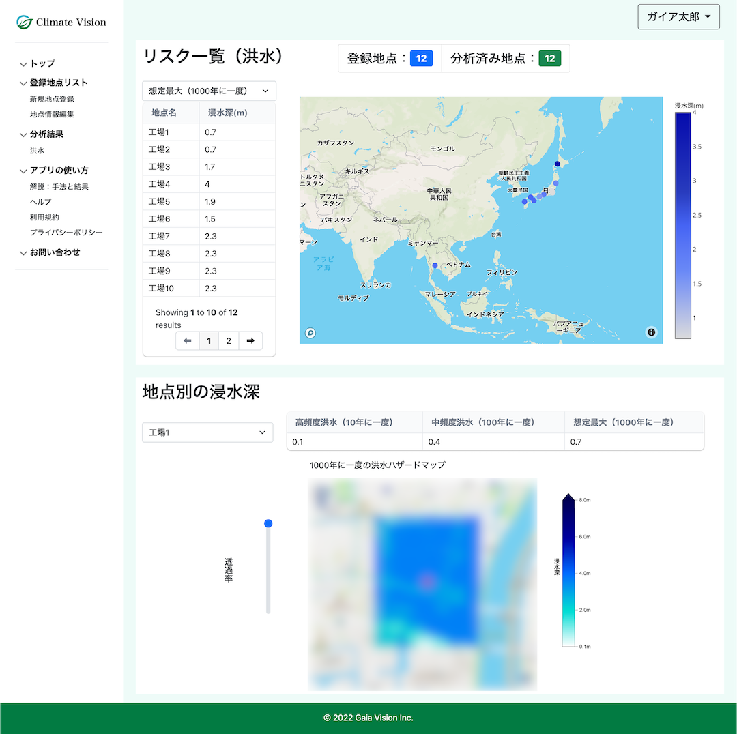Go to page 2 of results
Image resolution: width=737 pixels, height=734 pixels.
click(x=229, y=341)
